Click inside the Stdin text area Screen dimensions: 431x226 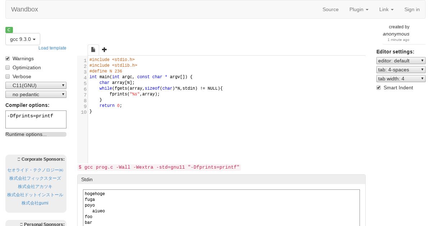tap(221, 208)
